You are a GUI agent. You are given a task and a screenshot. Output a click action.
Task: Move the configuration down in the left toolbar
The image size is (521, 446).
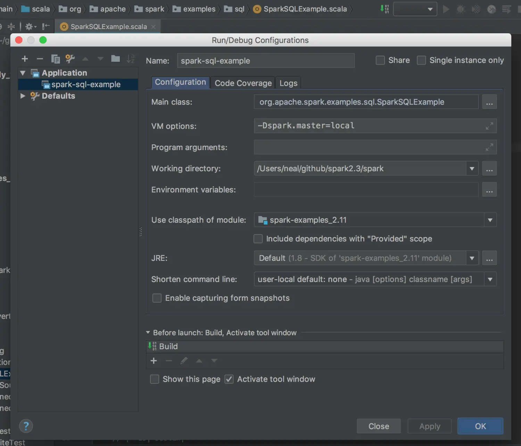coord(100,59)
